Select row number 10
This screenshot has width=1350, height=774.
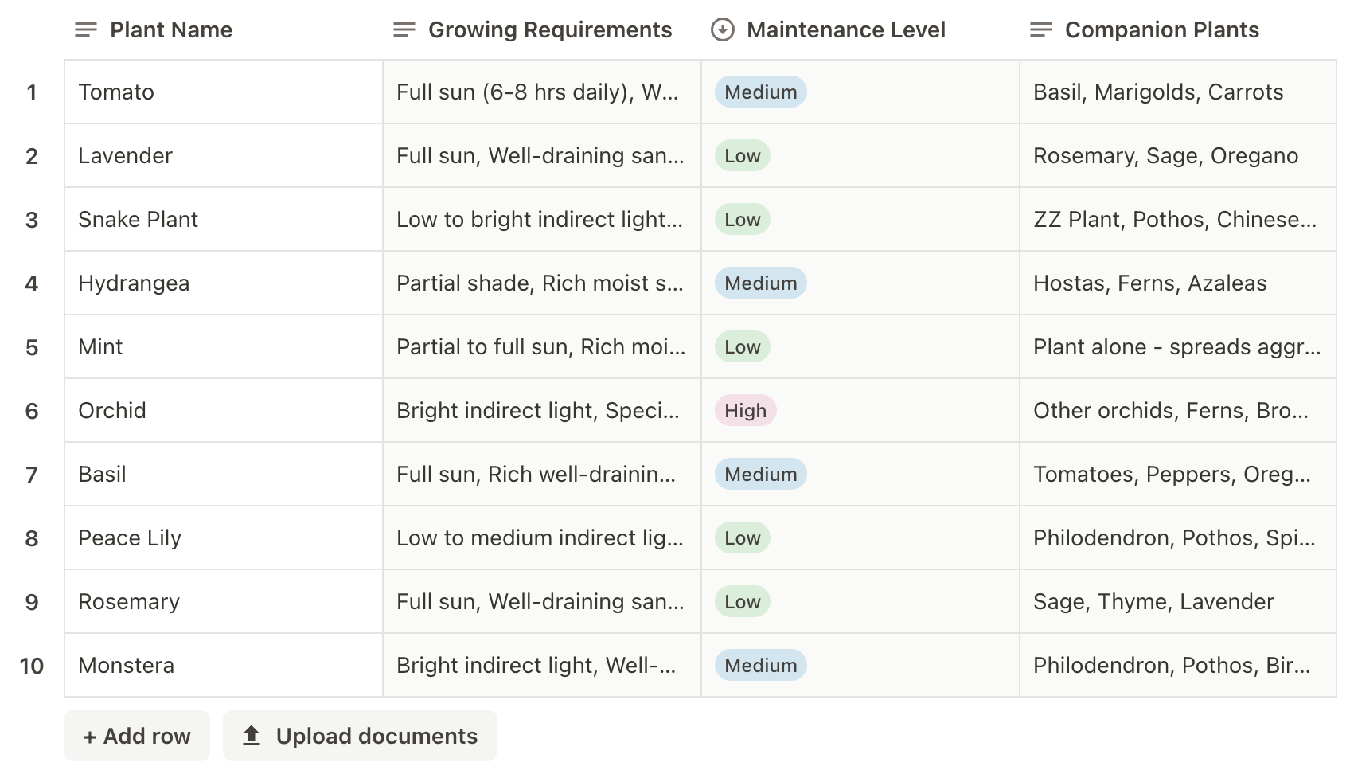tap(32, 666)
